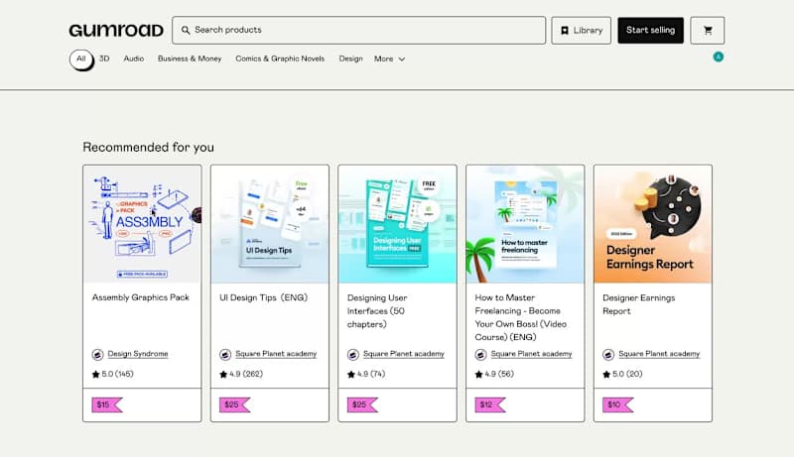Viewport: 794px width, 457px height.
Task: Open Square Planet academy link under Designing User Interfaces
Action: coord(404,354)
